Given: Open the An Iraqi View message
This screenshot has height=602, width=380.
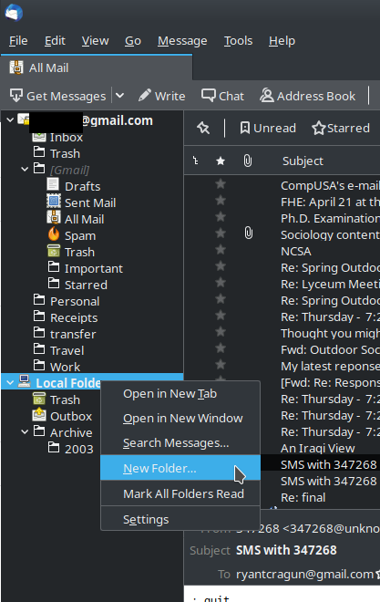Looking at the screenshot, I should 318,448.
